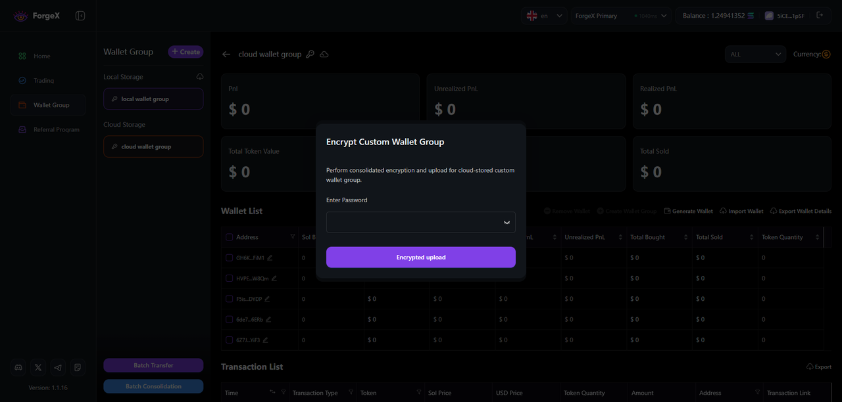Export the Transaction List
The image size is (842, 402).
tap(819, 367)
